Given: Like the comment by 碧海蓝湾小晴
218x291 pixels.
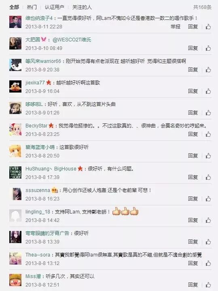Looking at the screenshot, I should (x=208, y=156).
